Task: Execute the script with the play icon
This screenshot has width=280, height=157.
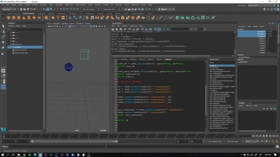Action: pyautogui.click(x=168, y=29)
